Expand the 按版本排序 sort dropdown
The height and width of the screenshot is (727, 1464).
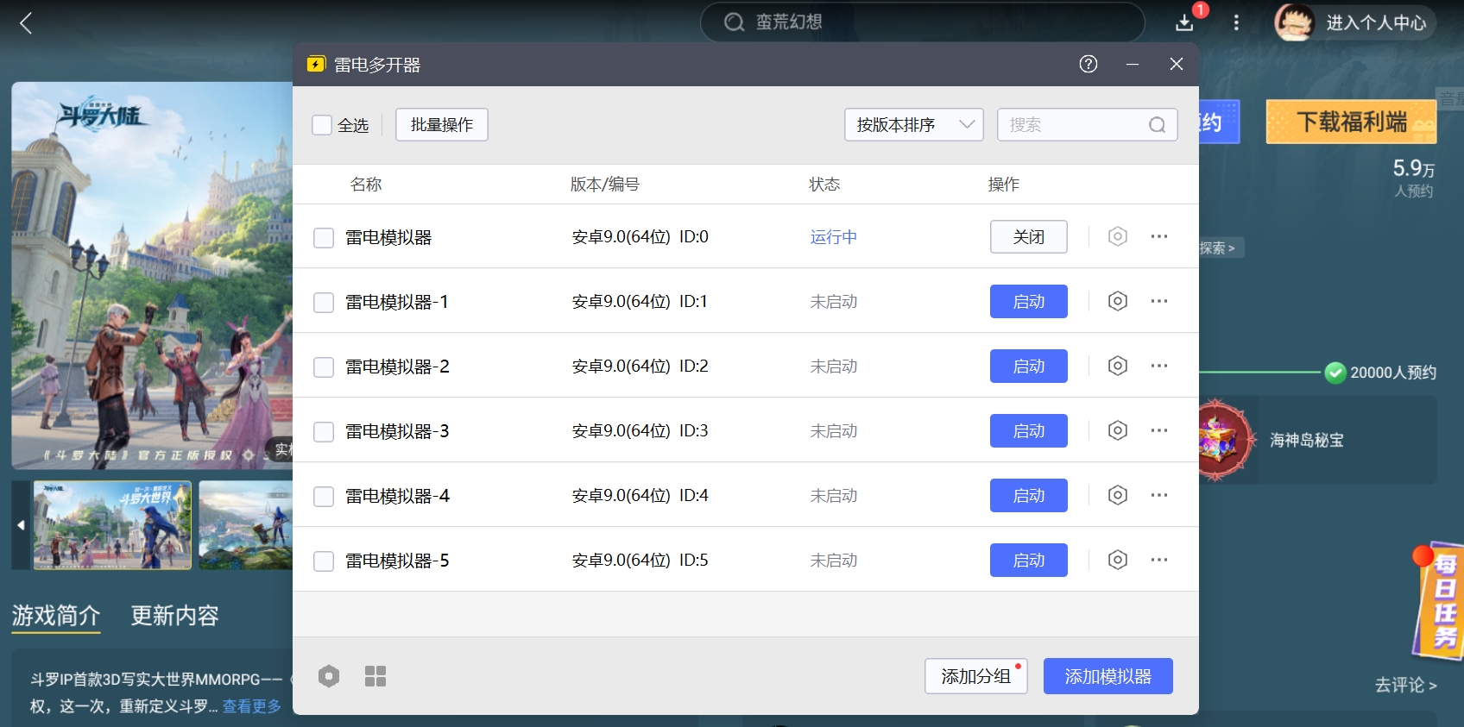(913, 125)
